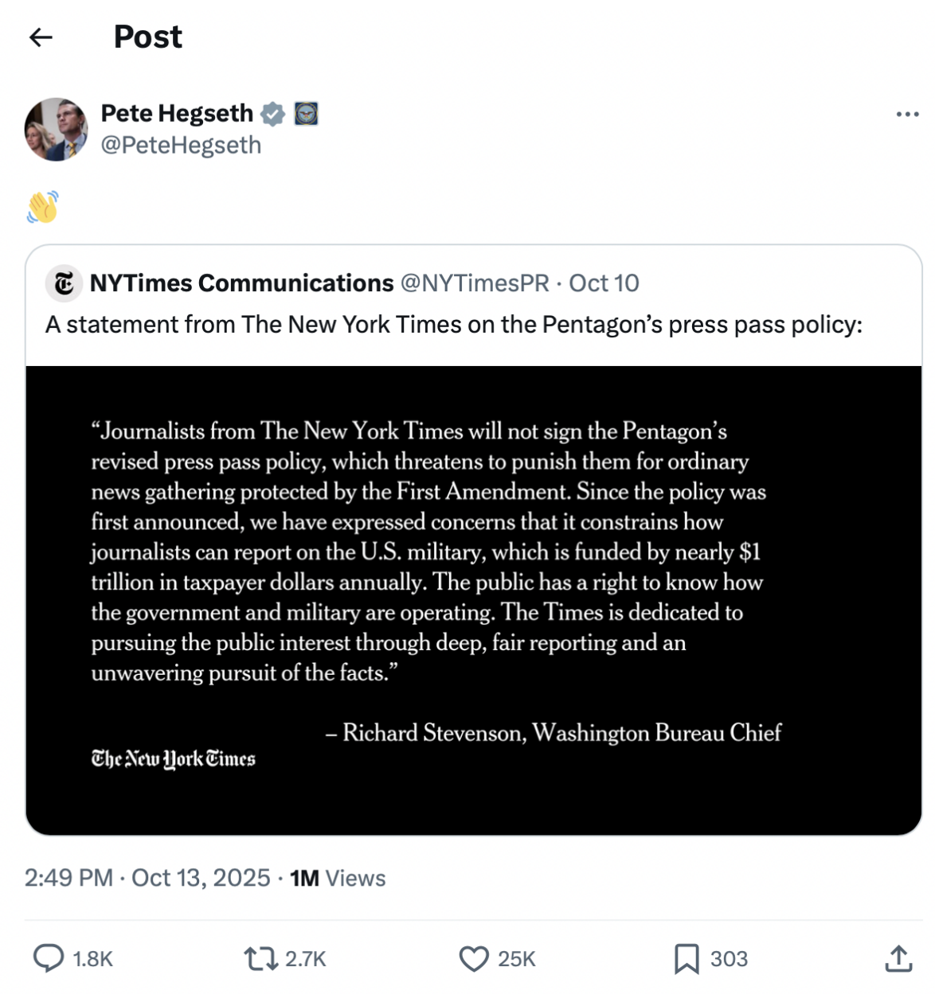Click the NYTimes Communications avatar logo
The image size is (935, 994).
click(64, 283)
